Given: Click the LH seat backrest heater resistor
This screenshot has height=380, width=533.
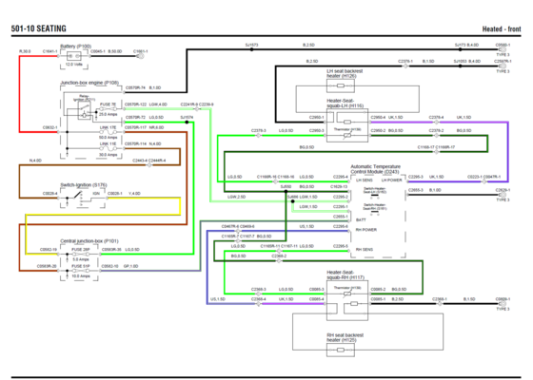Looking at the screenshot, I should [341, 85].
